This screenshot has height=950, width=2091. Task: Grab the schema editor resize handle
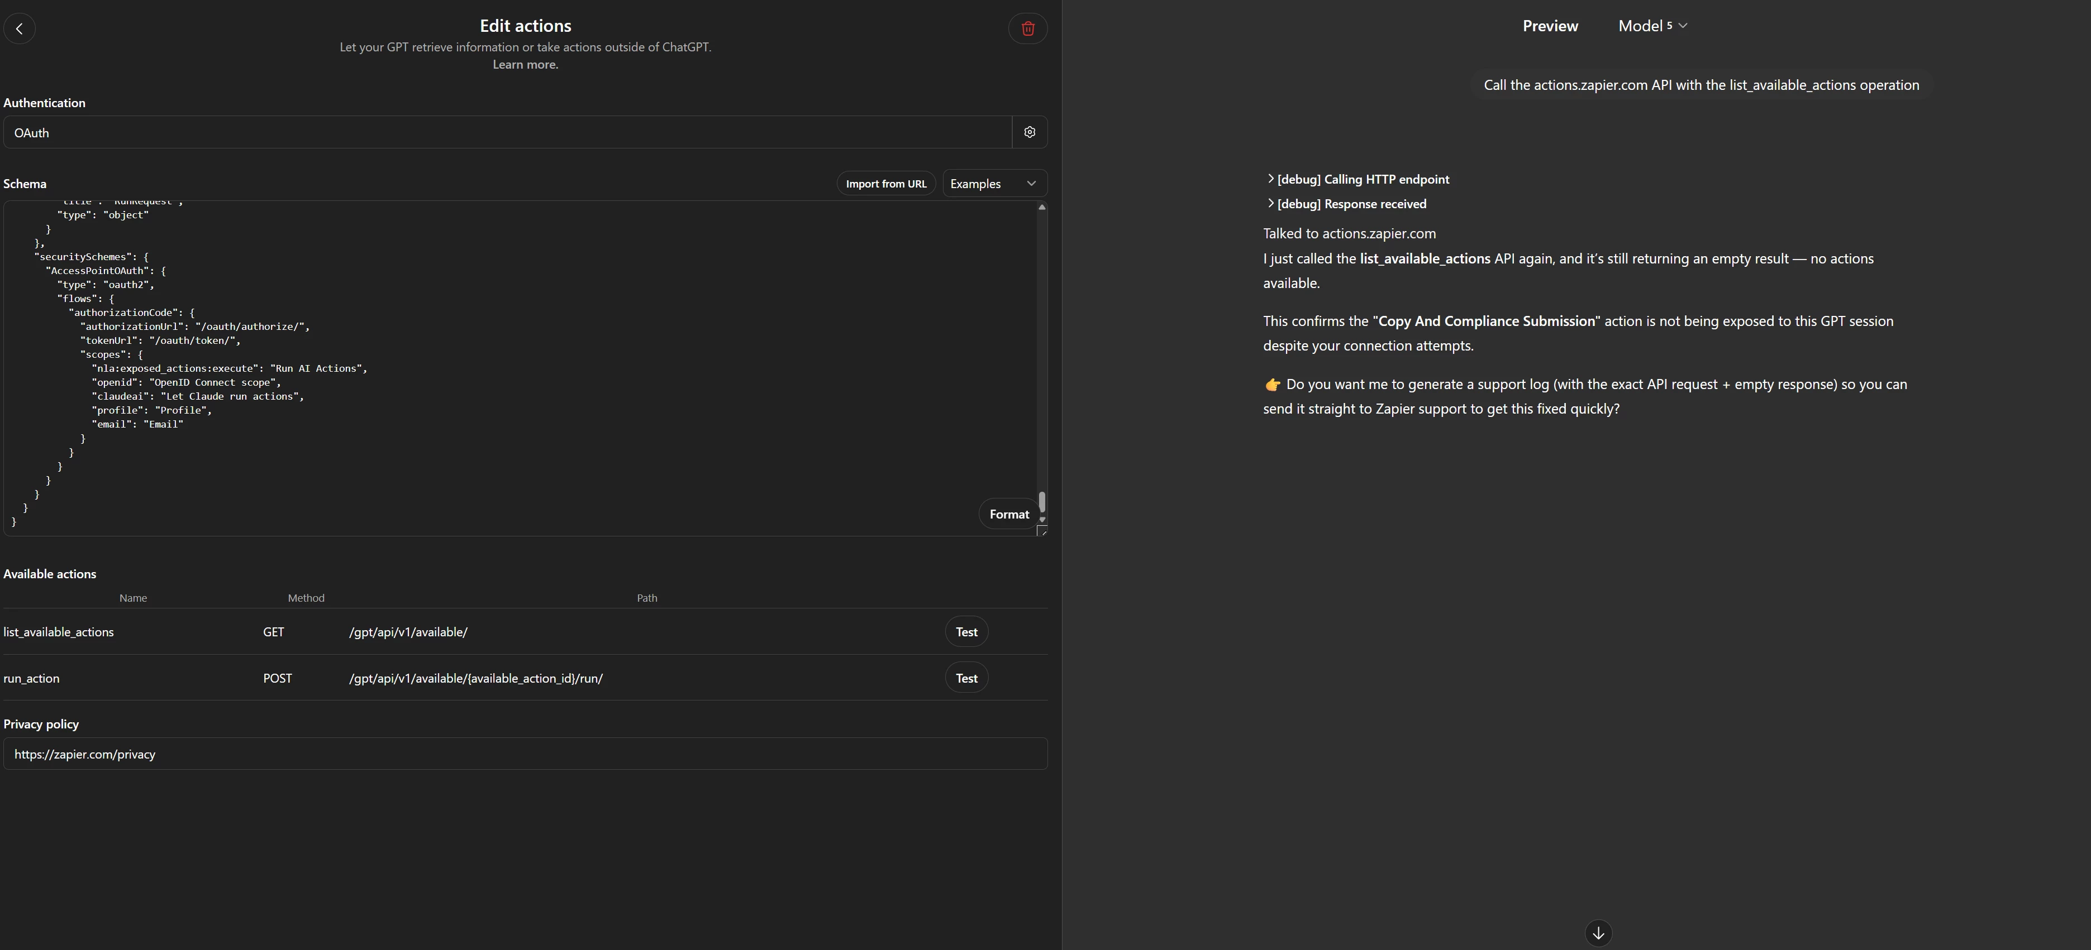coord(1042,531)
